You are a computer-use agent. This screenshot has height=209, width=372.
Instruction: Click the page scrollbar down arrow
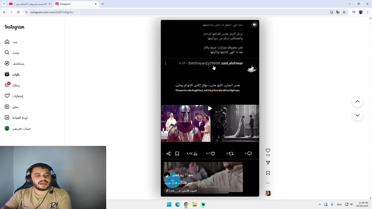(370, 198)
